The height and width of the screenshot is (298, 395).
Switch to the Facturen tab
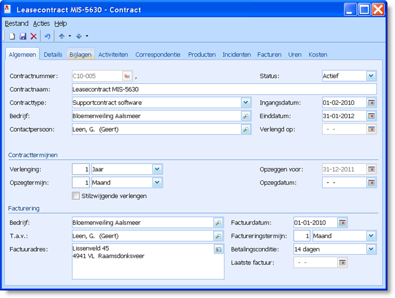(x=269, y=54)
